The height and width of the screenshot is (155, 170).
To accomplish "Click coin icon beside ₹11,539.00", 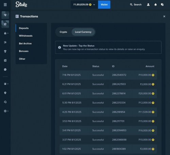I will [153, 112].
